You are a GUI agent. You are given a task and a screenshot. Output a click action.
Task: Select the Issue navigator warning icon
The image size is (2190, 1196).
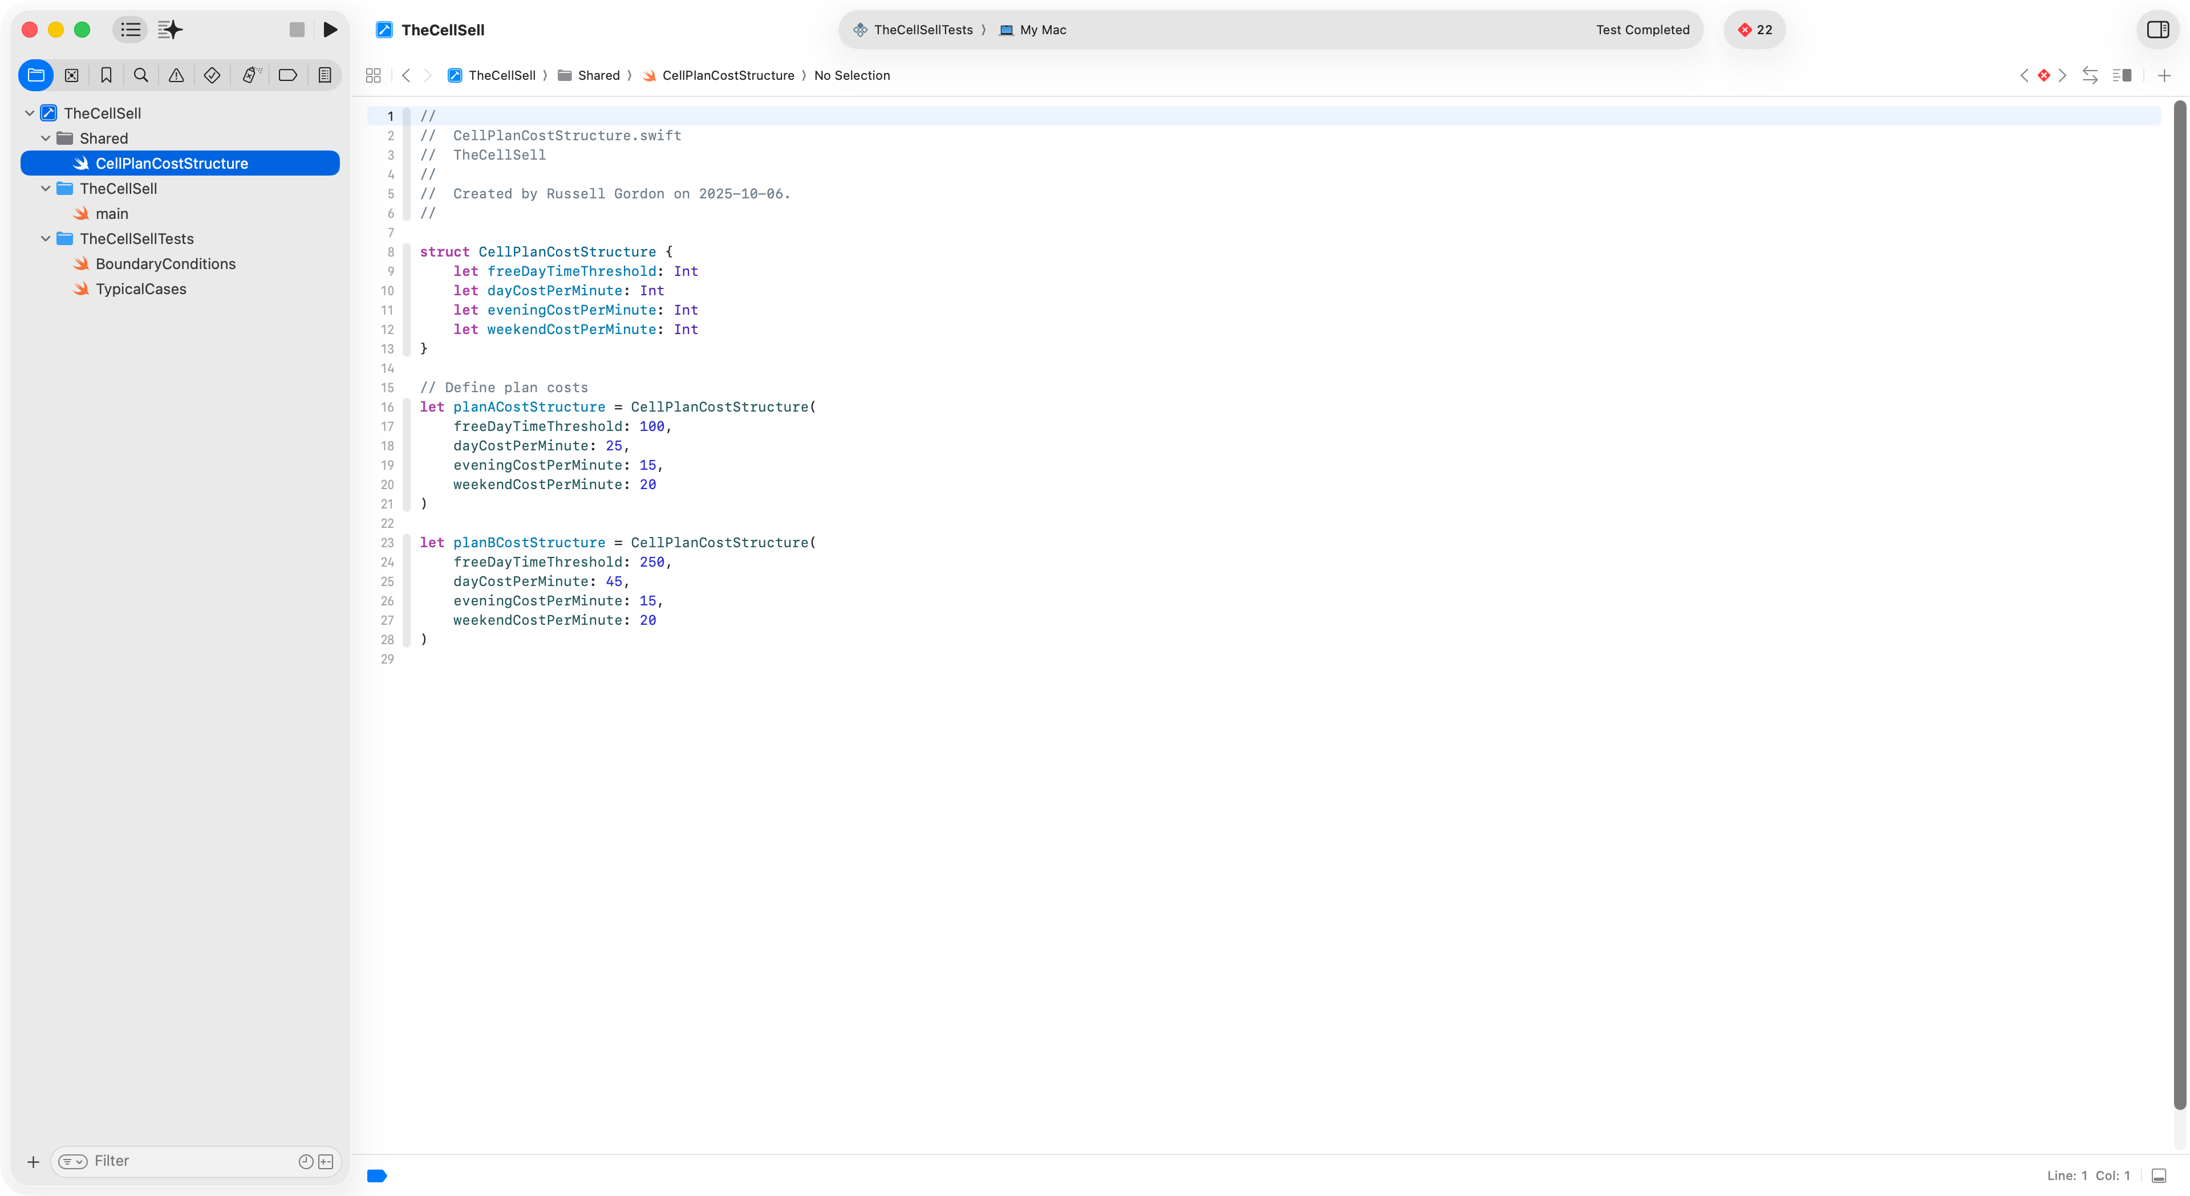(x=176, y=75)
